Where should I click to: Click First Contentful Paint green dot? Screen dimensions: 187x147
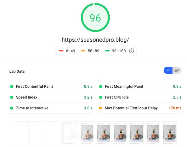pyautogui.click(x=12, y=86)
